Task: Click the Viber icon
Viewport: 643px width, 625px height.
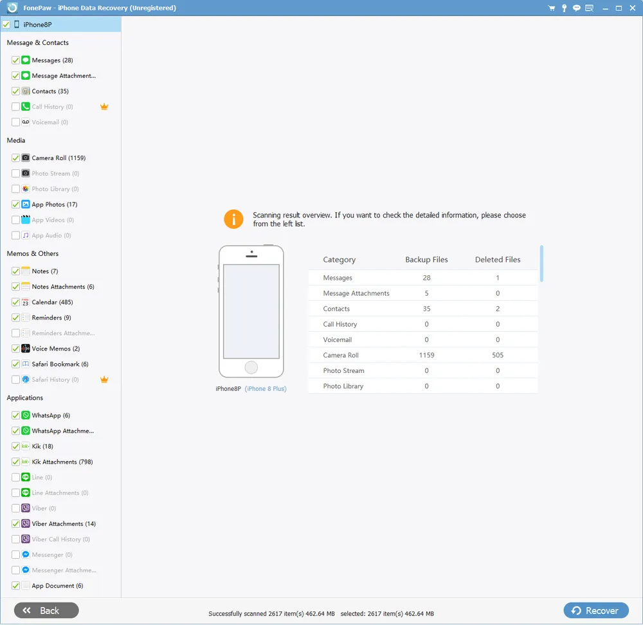Action: tap(26, 508)
